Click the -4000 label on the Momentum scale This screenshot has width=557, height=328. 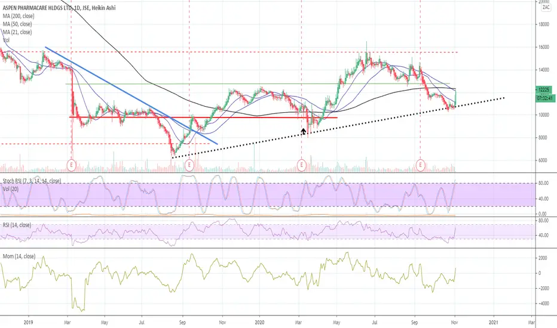543,304
